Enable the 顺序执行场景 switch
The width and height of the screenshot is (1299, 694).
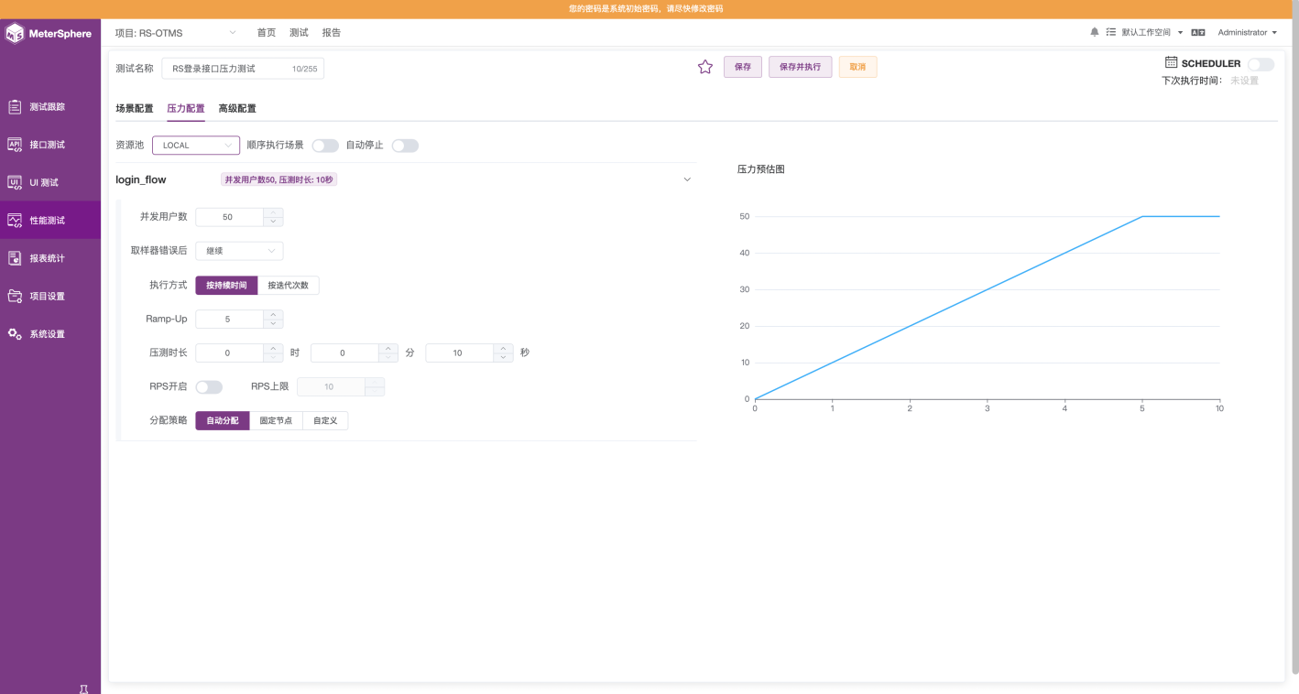point(325,146)
